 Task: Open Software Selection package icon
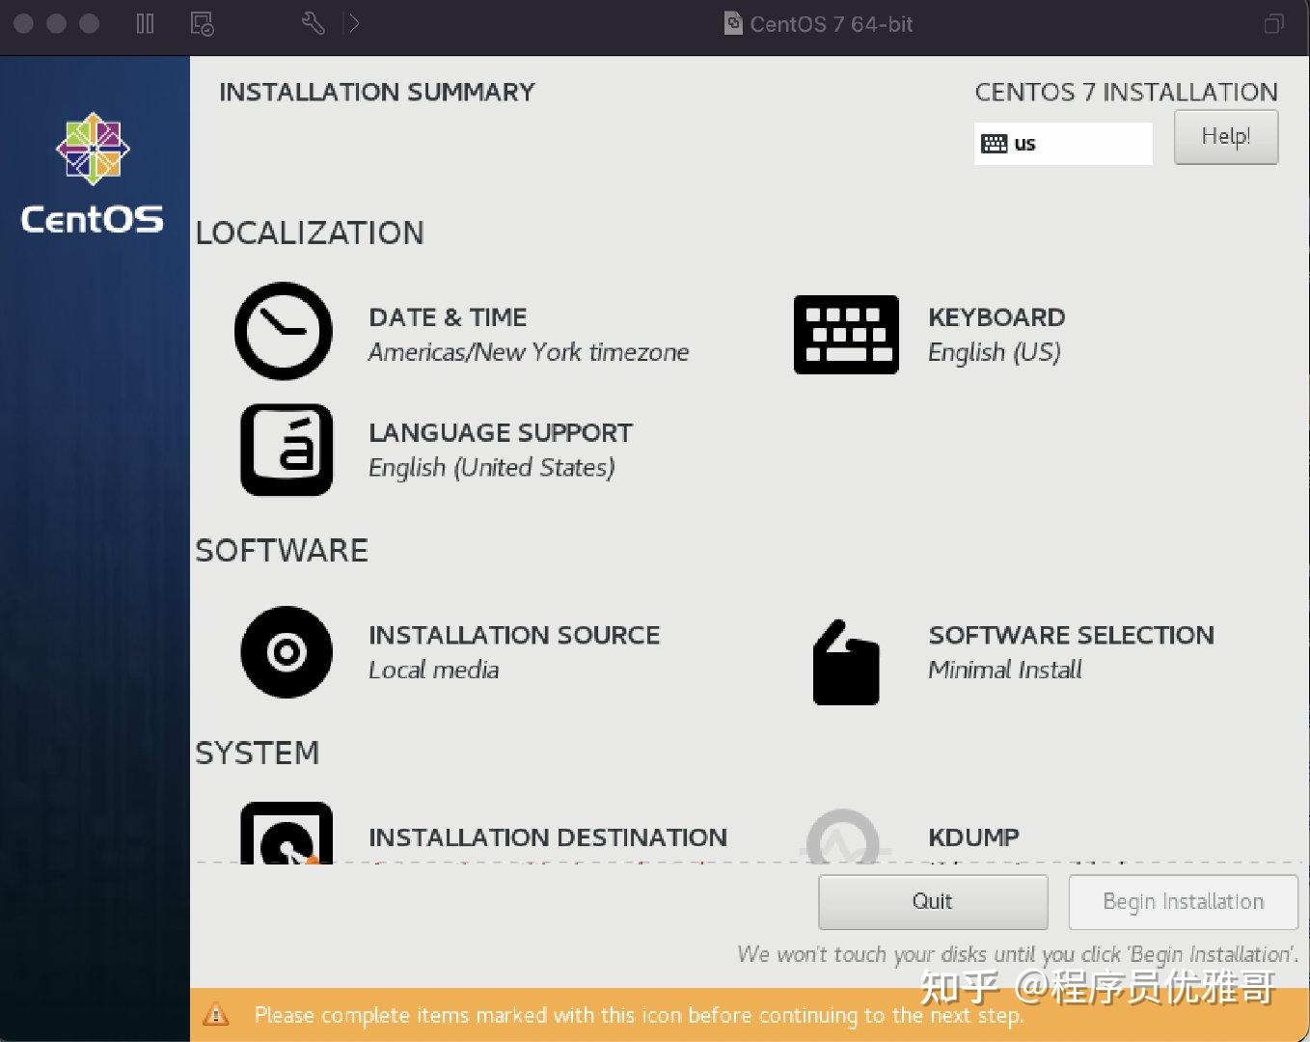tap(845, 660)
